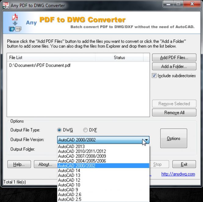The height and width of the screenshot is (202, 203).
Task: Click the Output File Version label
Action: (x=27, y=140)
